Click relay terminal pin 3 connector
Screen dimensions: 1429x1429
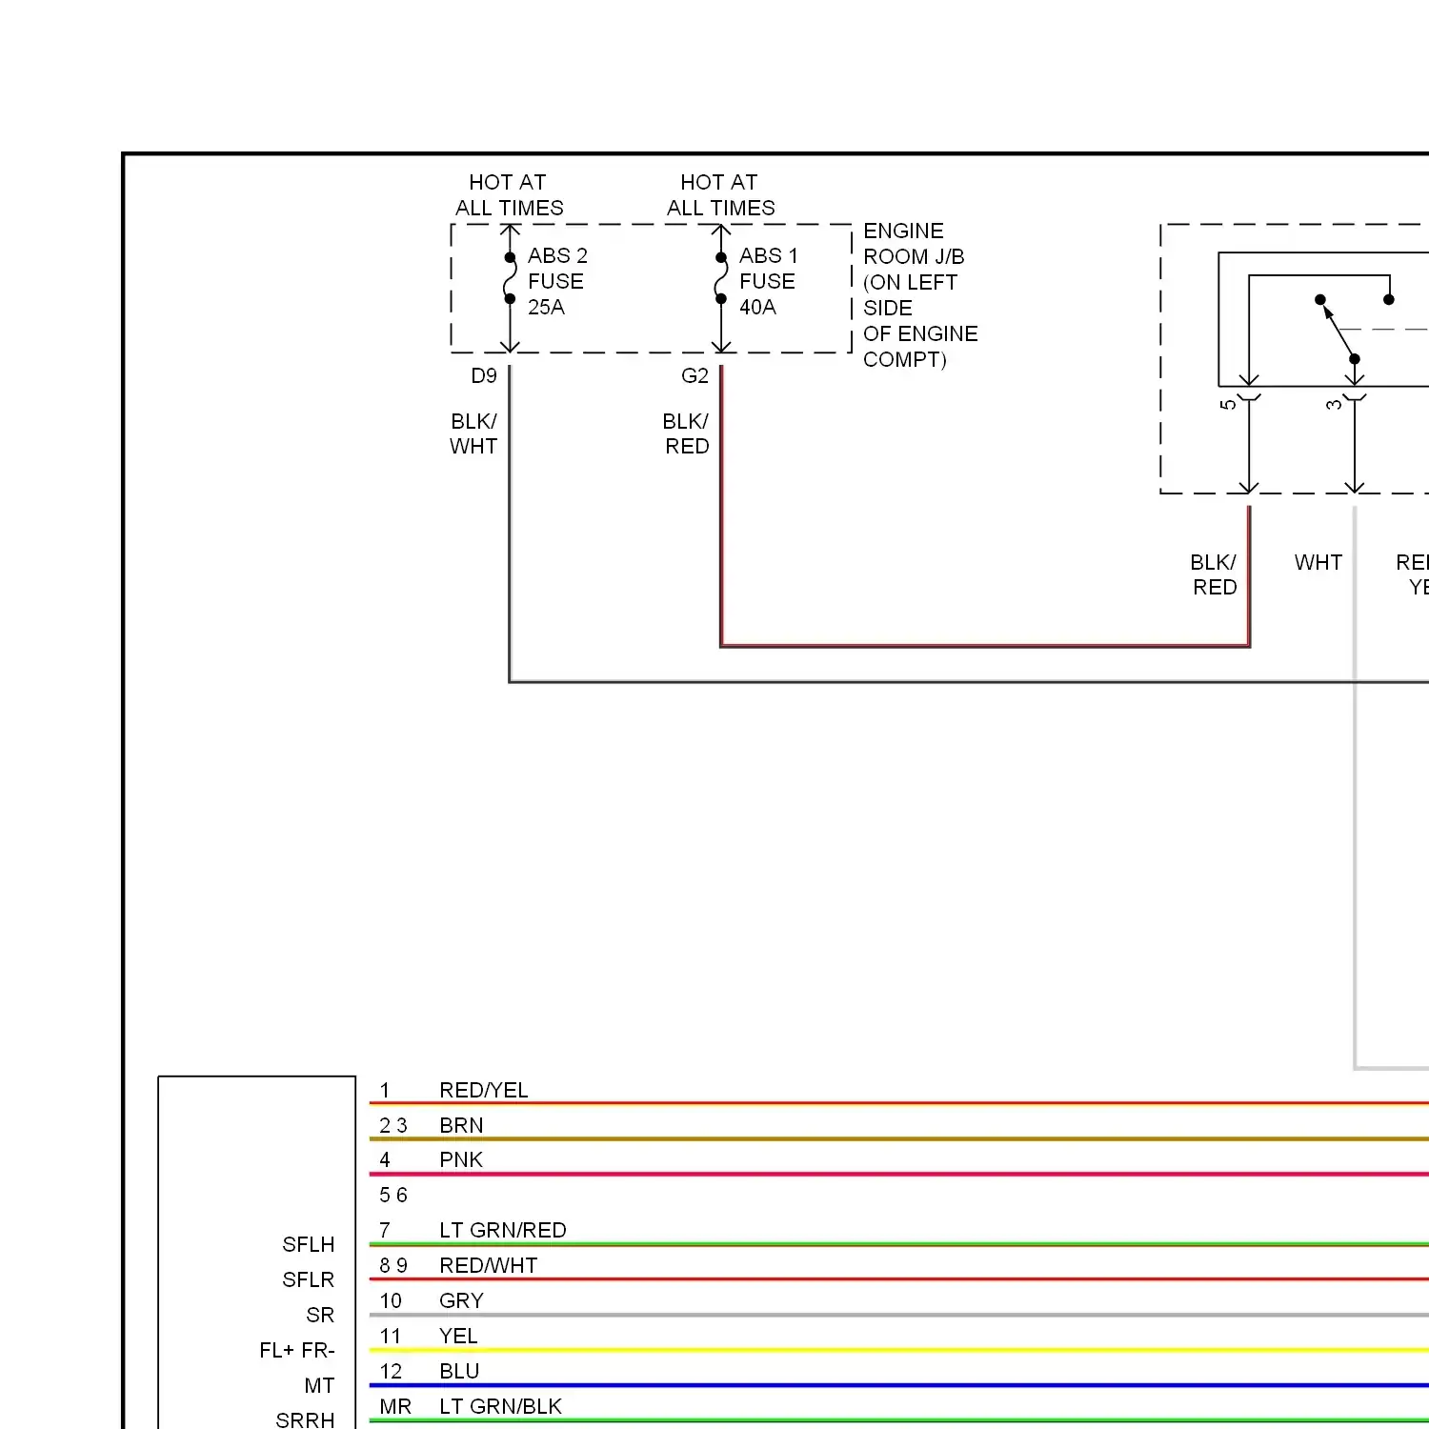[x=1355, y=397]
